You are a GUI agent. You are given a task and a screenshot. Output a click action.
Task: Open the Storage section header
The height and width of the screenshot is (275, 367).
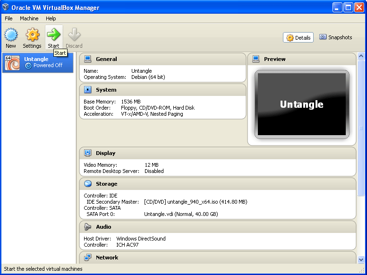(x=218, y=184)
